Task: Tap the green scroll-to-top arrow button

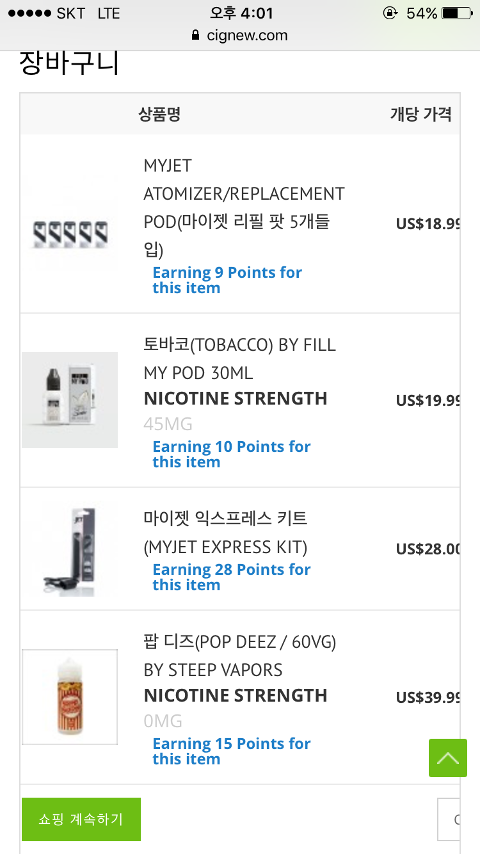Action: click(x=448, y=758)
